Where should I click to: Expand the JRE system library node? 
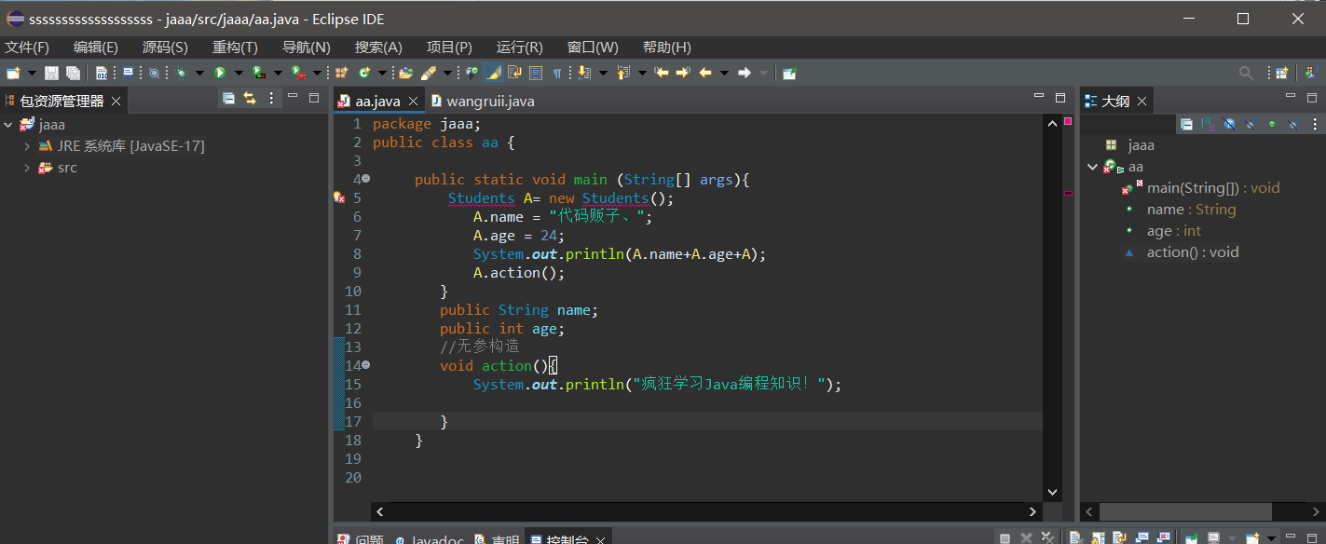[27, 146]
